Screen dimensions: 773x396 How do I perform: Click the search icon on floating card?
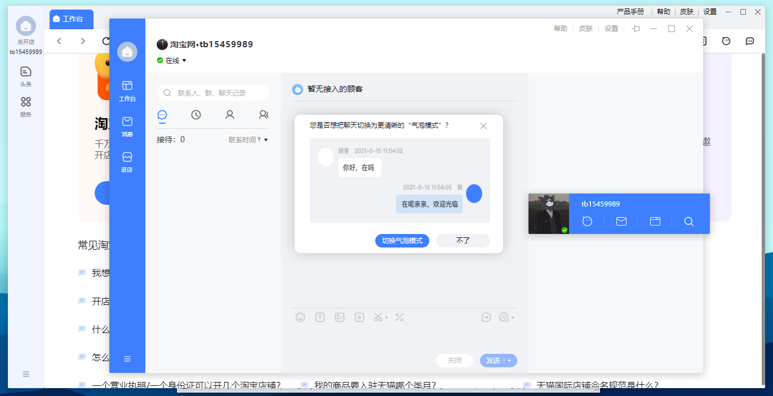(688, 222)
